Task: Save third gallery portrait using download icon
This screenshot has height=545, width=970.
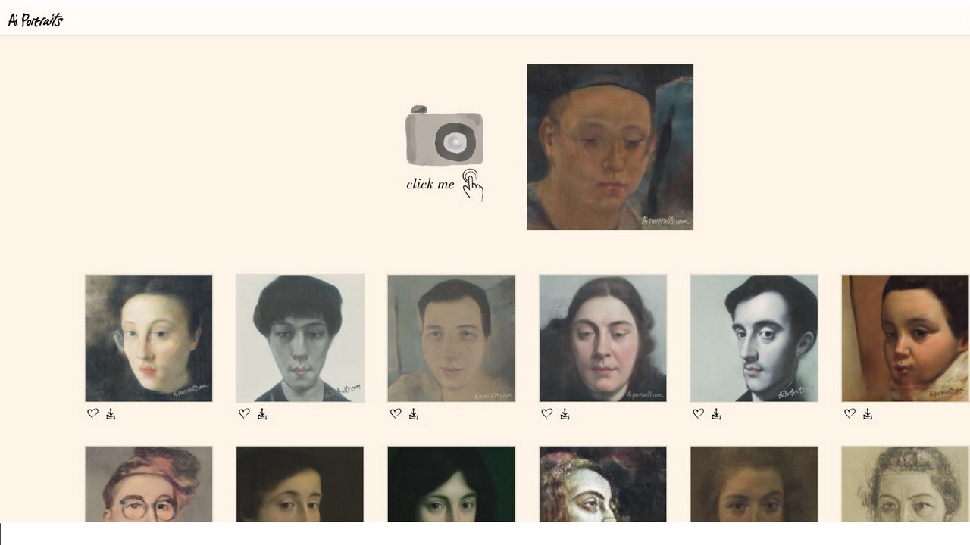Action: pos(414,414)
